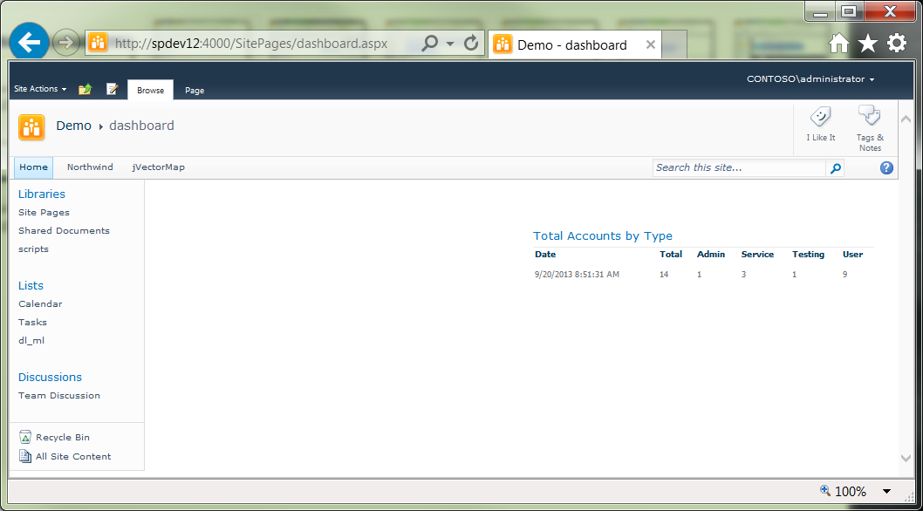Open the Site Actions menu
Viewport: 923px width, 511px height.
click(x=40, y=89)
